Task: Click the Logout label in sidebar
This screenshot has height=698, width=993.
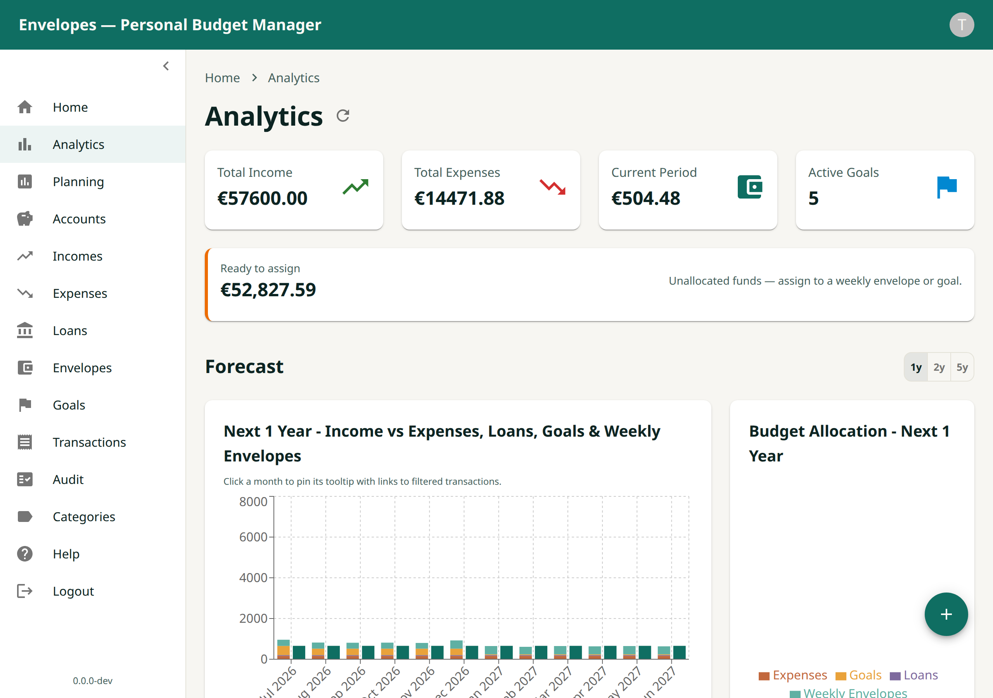Action: (x=73, y=591)
